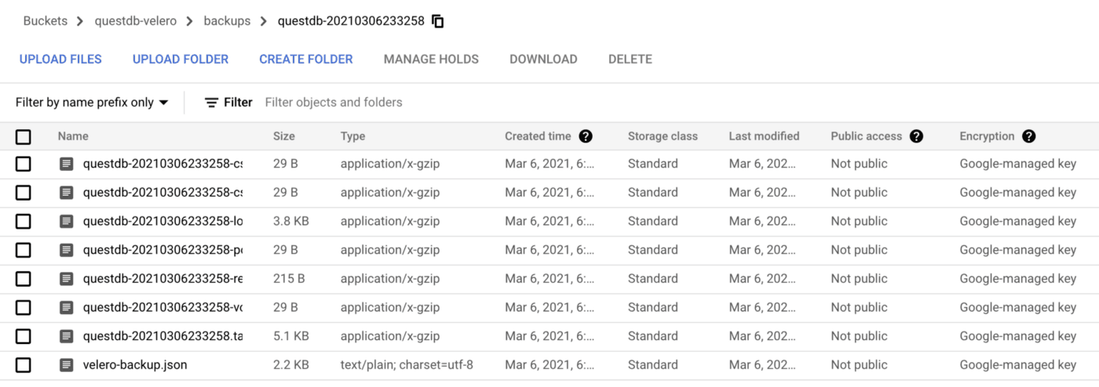The height and width of the screenshot is (387, 1099).
Task: Click file icon for 5.1 KB object
Action: [x=67, y=336]
